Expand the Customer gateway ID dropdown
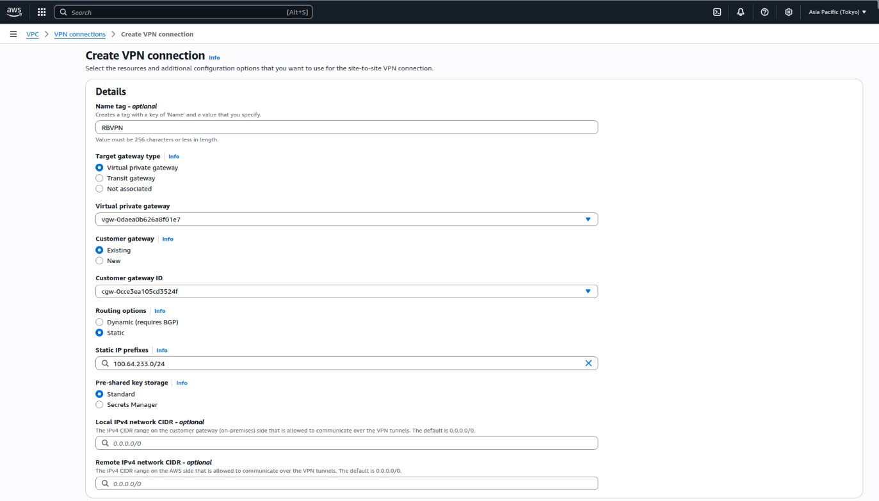This screenshot has width=879, height=501. 588,292
